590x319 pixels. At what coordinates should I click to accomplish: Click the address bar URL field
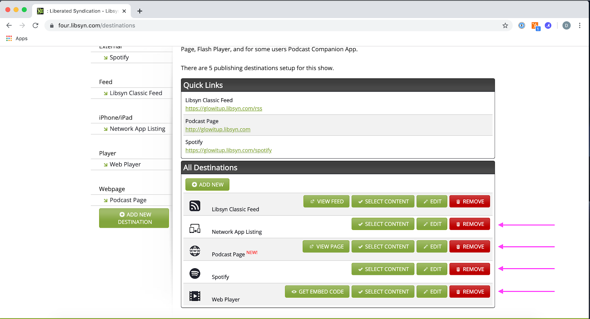click(x=278, y=25)
